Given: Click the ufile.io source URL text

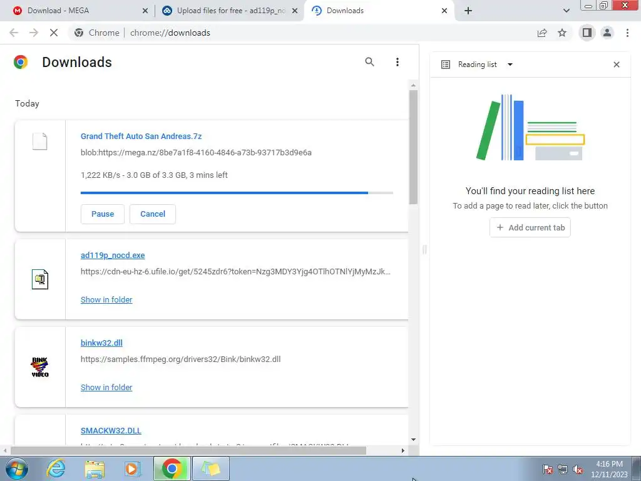Looking at the screenshot, I should 235,272.
